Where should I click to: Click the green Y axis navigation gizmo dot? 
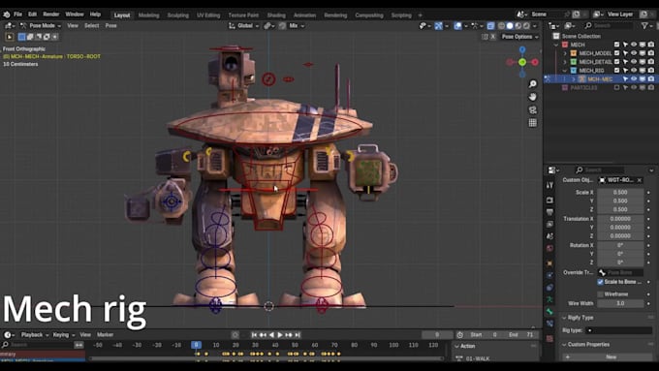point(522,62)
